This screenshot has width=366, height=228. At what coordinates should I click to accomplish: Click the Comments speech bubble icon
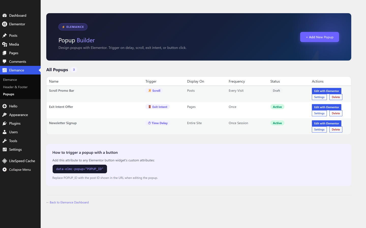[x=5, y=62]
